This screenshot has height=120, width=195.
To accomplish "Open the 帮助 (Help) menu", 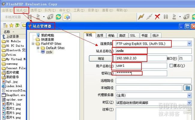I will click(x=122, y=10).
